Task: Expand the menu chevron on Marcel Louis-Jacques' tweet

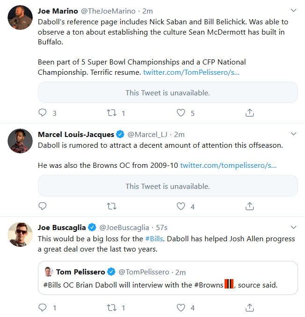Action: [x=293, y=134]
